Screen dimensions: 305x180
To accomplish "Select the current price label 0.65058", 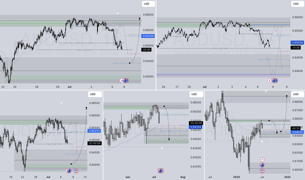I will (x=297, y=43).
